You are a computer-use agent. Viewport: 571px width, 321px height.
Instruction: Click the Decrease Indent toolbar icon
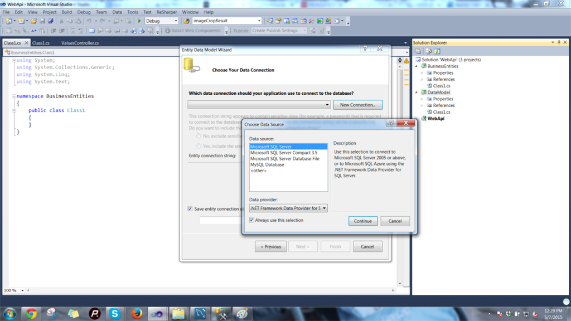pos(54,31)
